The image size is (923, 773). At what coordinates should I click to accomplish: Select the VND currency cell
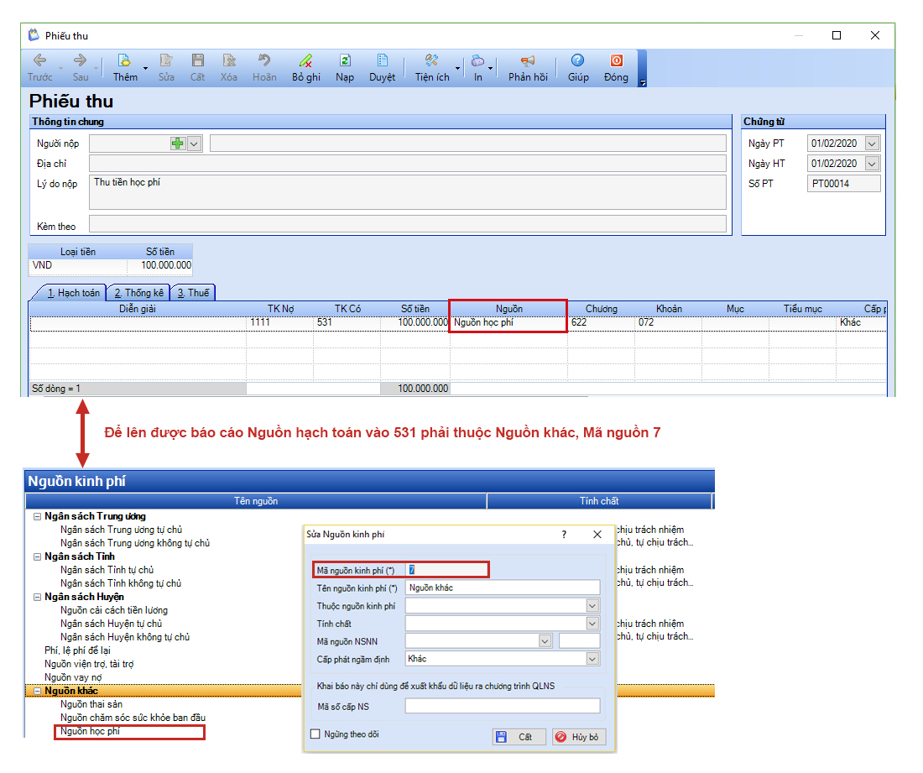pyautogui.click(x=78, y=265)
